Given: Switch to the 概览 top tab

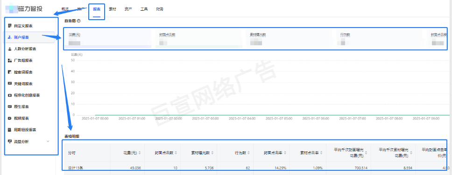Looking at the screenshot, I should [x=65, y=9].
